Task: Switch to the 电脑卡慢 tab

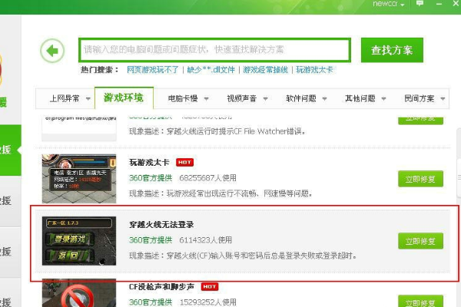Action: (x=183, y=98)
